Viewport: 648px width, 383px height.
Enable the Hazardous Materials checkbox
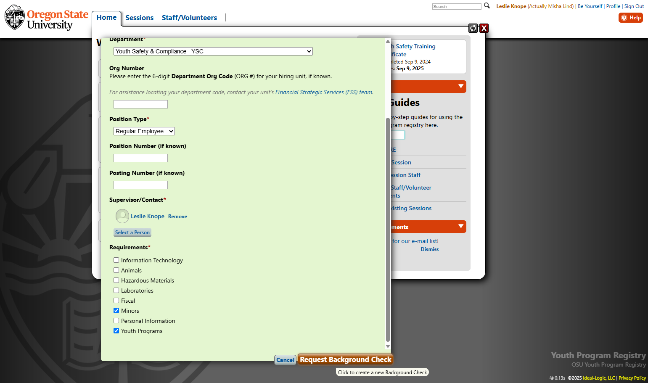coord(116,280)
